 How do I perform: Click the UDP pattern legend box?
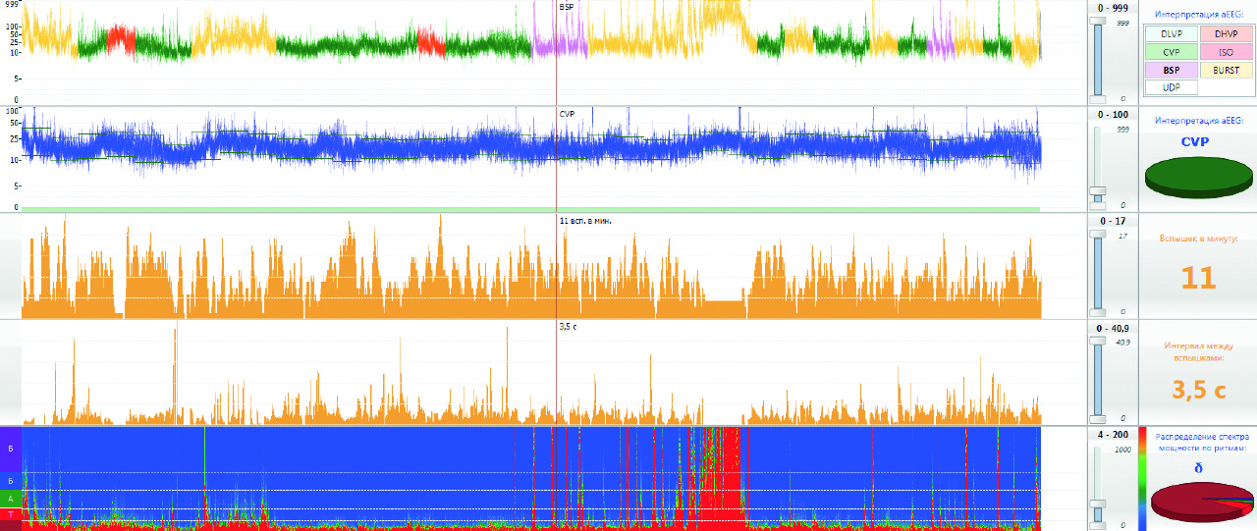point(1171,87)
